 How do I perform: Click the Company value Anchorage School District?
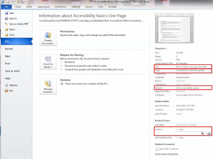coord(189,95)
